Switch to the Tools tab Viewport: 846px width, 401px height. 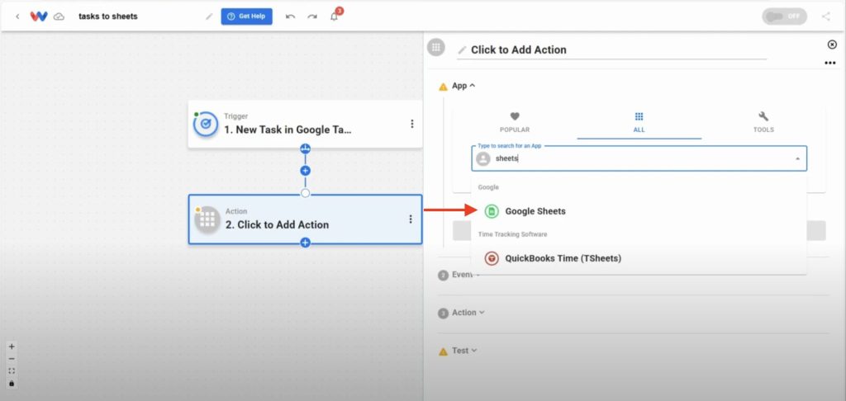[763, 123]
